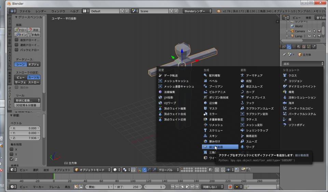Click the Z vector value field
The image size is (328, 192).
pyautogui.click(x=25, y=138)
